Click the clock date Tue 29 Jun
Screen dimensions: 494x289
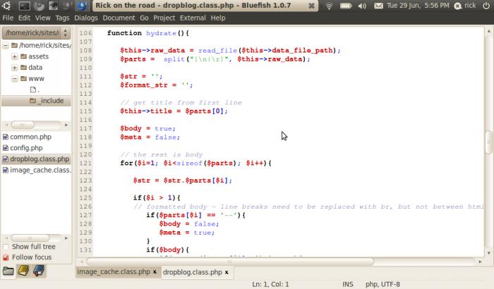click(x=418, y=6)
